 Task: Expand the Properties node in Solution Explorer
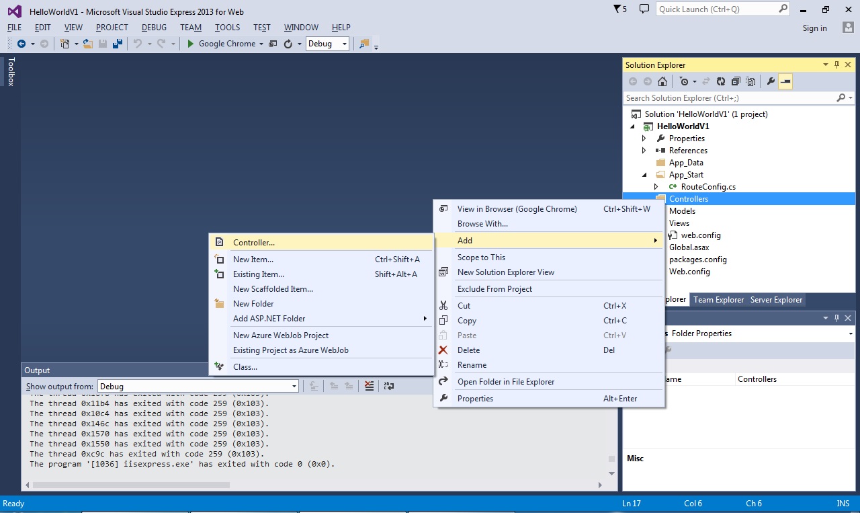point(644,139)
